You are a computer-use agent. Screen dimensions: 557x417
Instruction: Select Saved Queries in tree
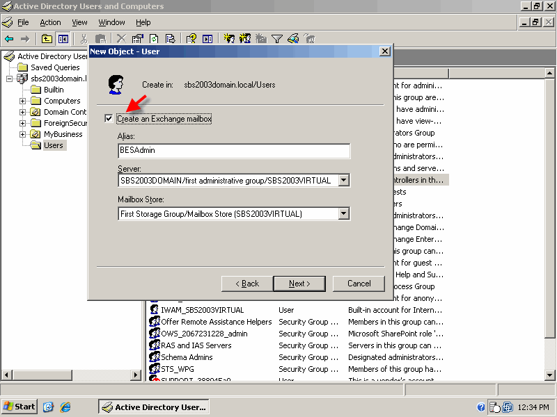coord(55,67)
